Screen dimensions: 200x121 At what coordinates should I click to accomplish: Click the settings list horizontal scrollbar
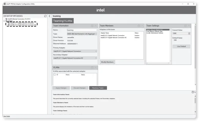coord(158,63)
